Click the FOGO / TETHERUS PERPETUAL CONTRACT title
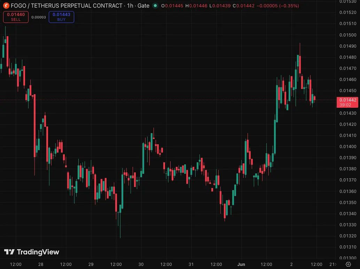360x269 pixels. [x=66, y=6]
